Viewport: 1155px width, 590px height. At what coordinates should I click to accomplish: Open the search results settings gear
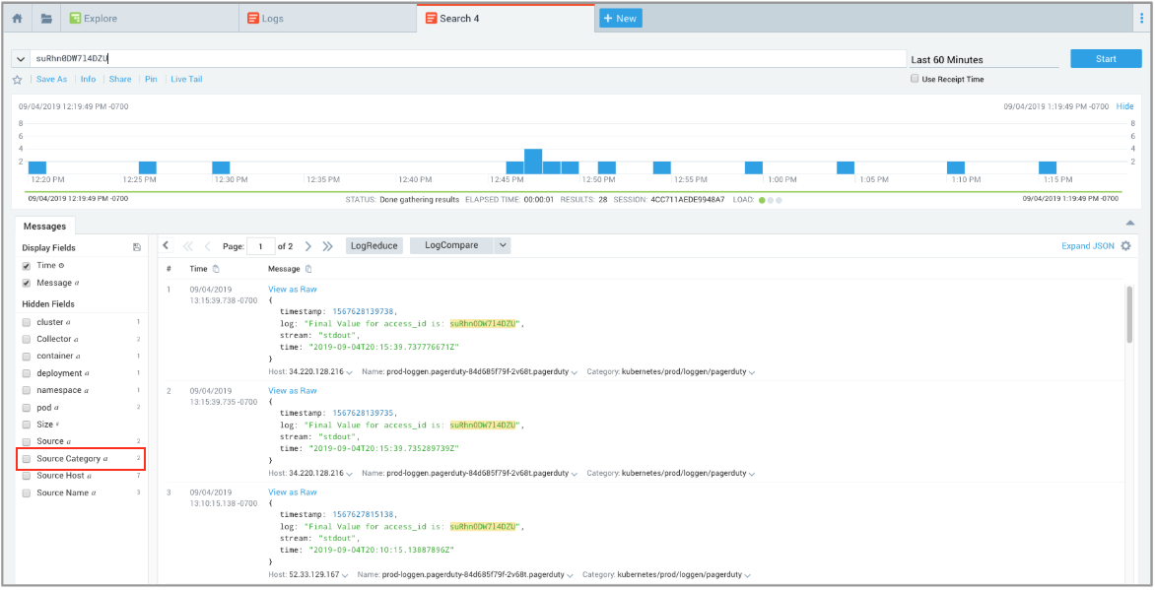tap(1125, 246)
